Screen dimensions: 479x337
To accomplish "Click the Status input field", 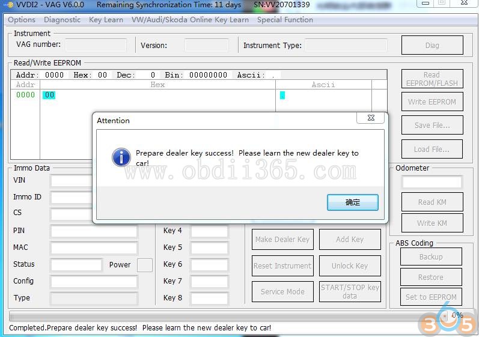I will click(x=76, y=265).
